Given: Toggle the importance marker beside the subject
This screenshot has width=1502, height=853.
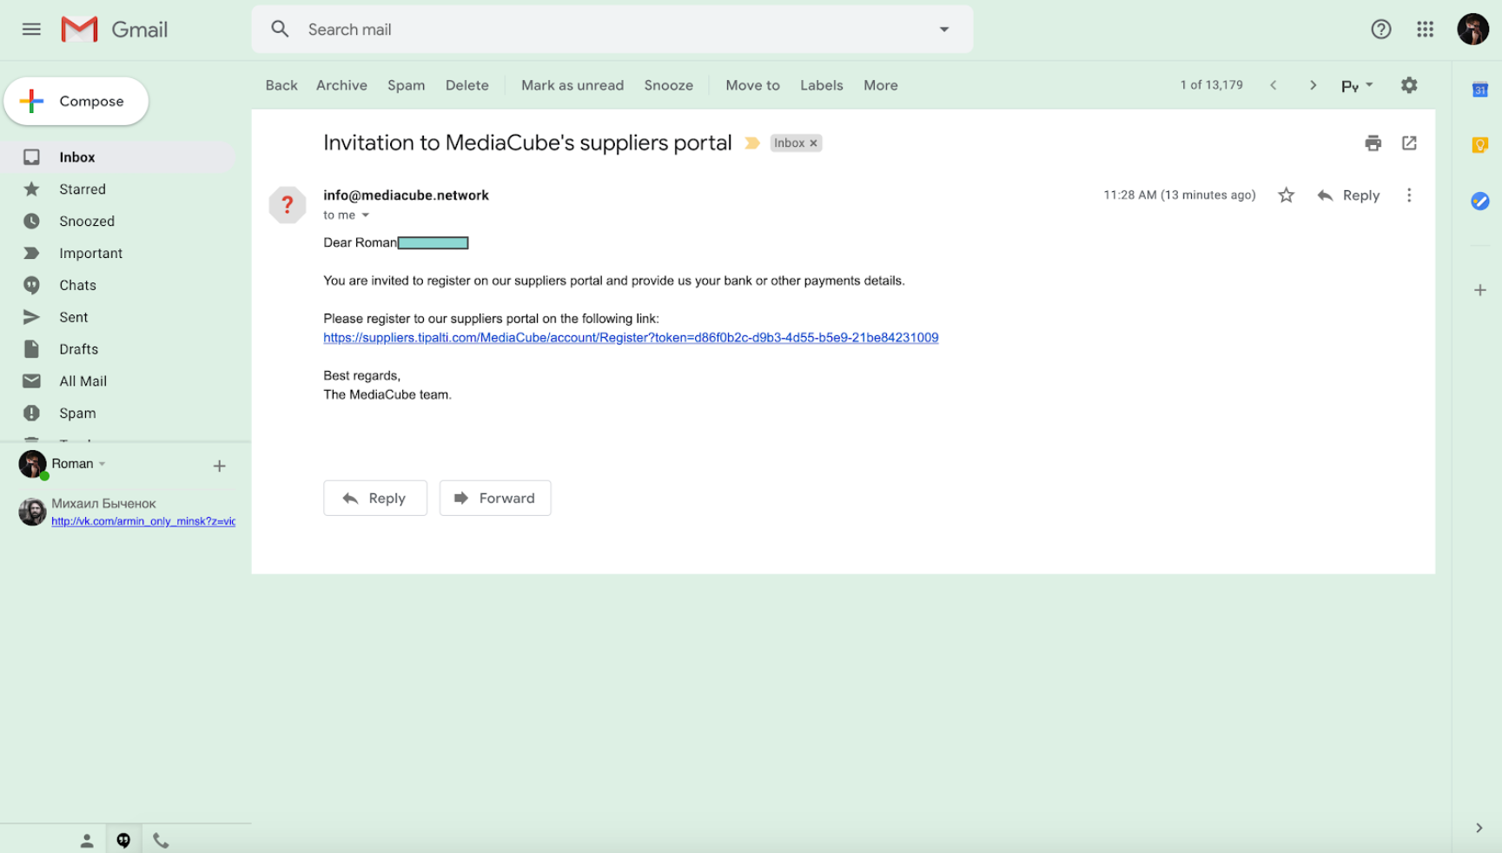Looking at the screenshot, I should click(x=752, y=143).
